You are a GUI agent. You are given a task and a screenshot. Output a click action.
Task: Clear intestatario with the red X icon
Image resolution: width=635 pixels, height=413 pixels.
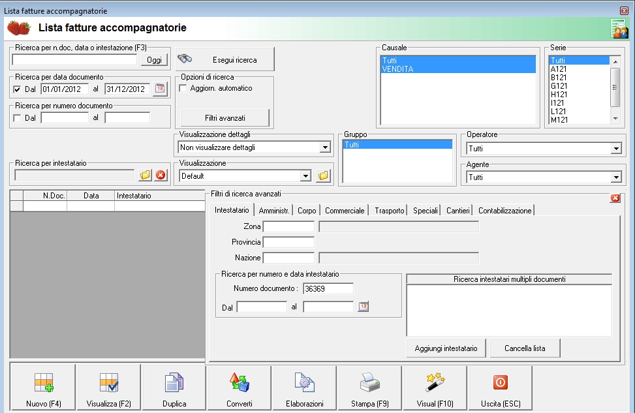161,175
